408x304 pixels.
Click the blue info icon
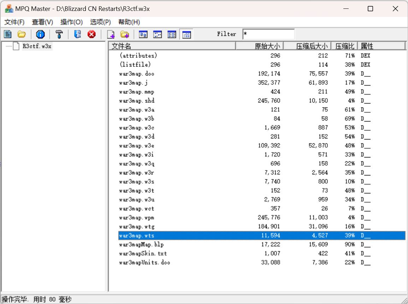coord(40,34)
